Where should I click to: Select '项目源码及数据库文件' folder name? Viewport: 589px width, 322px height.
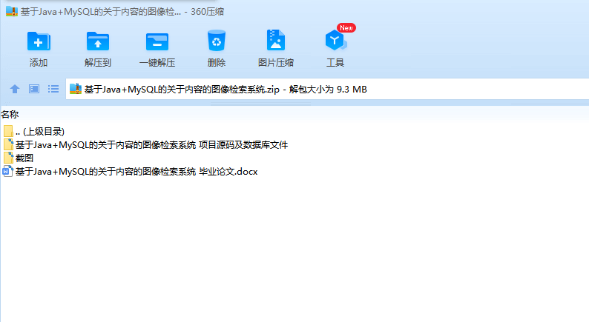point(151,144)
